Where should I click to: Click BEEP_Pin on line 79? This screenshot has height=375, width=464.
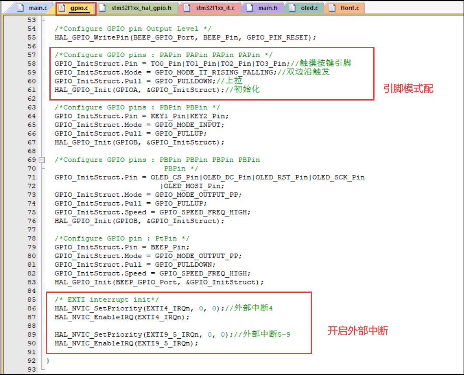click(x=168, y=247)
